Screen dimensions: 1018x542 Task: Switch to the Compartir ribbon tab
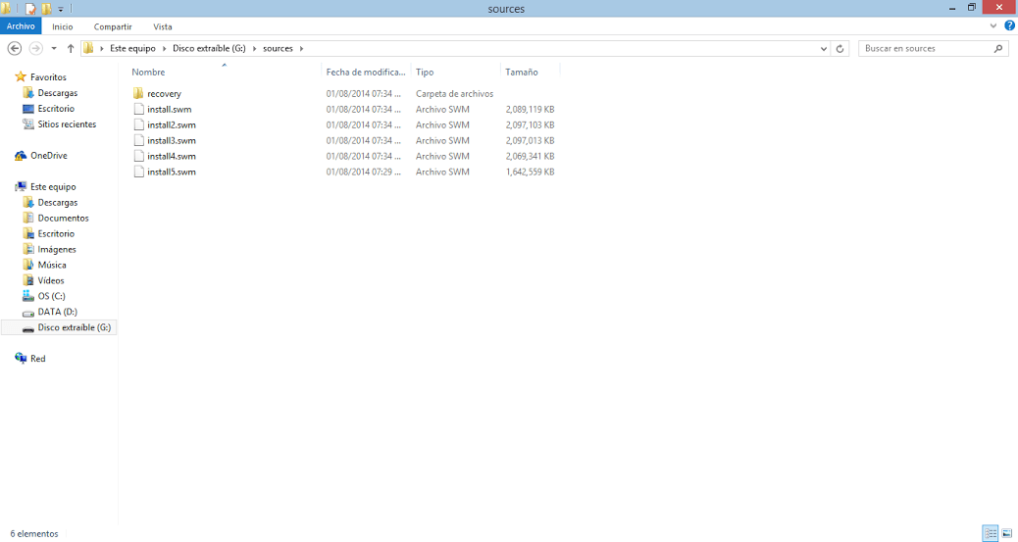pyautogui.click(x=113, y=26)
